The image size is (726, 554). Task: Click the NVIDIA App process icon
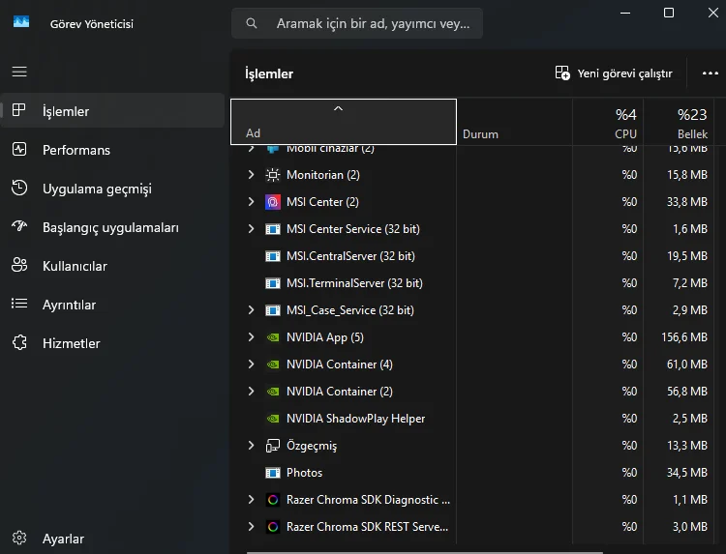coord(273,337)
